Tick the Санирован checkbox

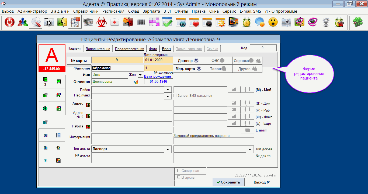(x=179, y=171)
